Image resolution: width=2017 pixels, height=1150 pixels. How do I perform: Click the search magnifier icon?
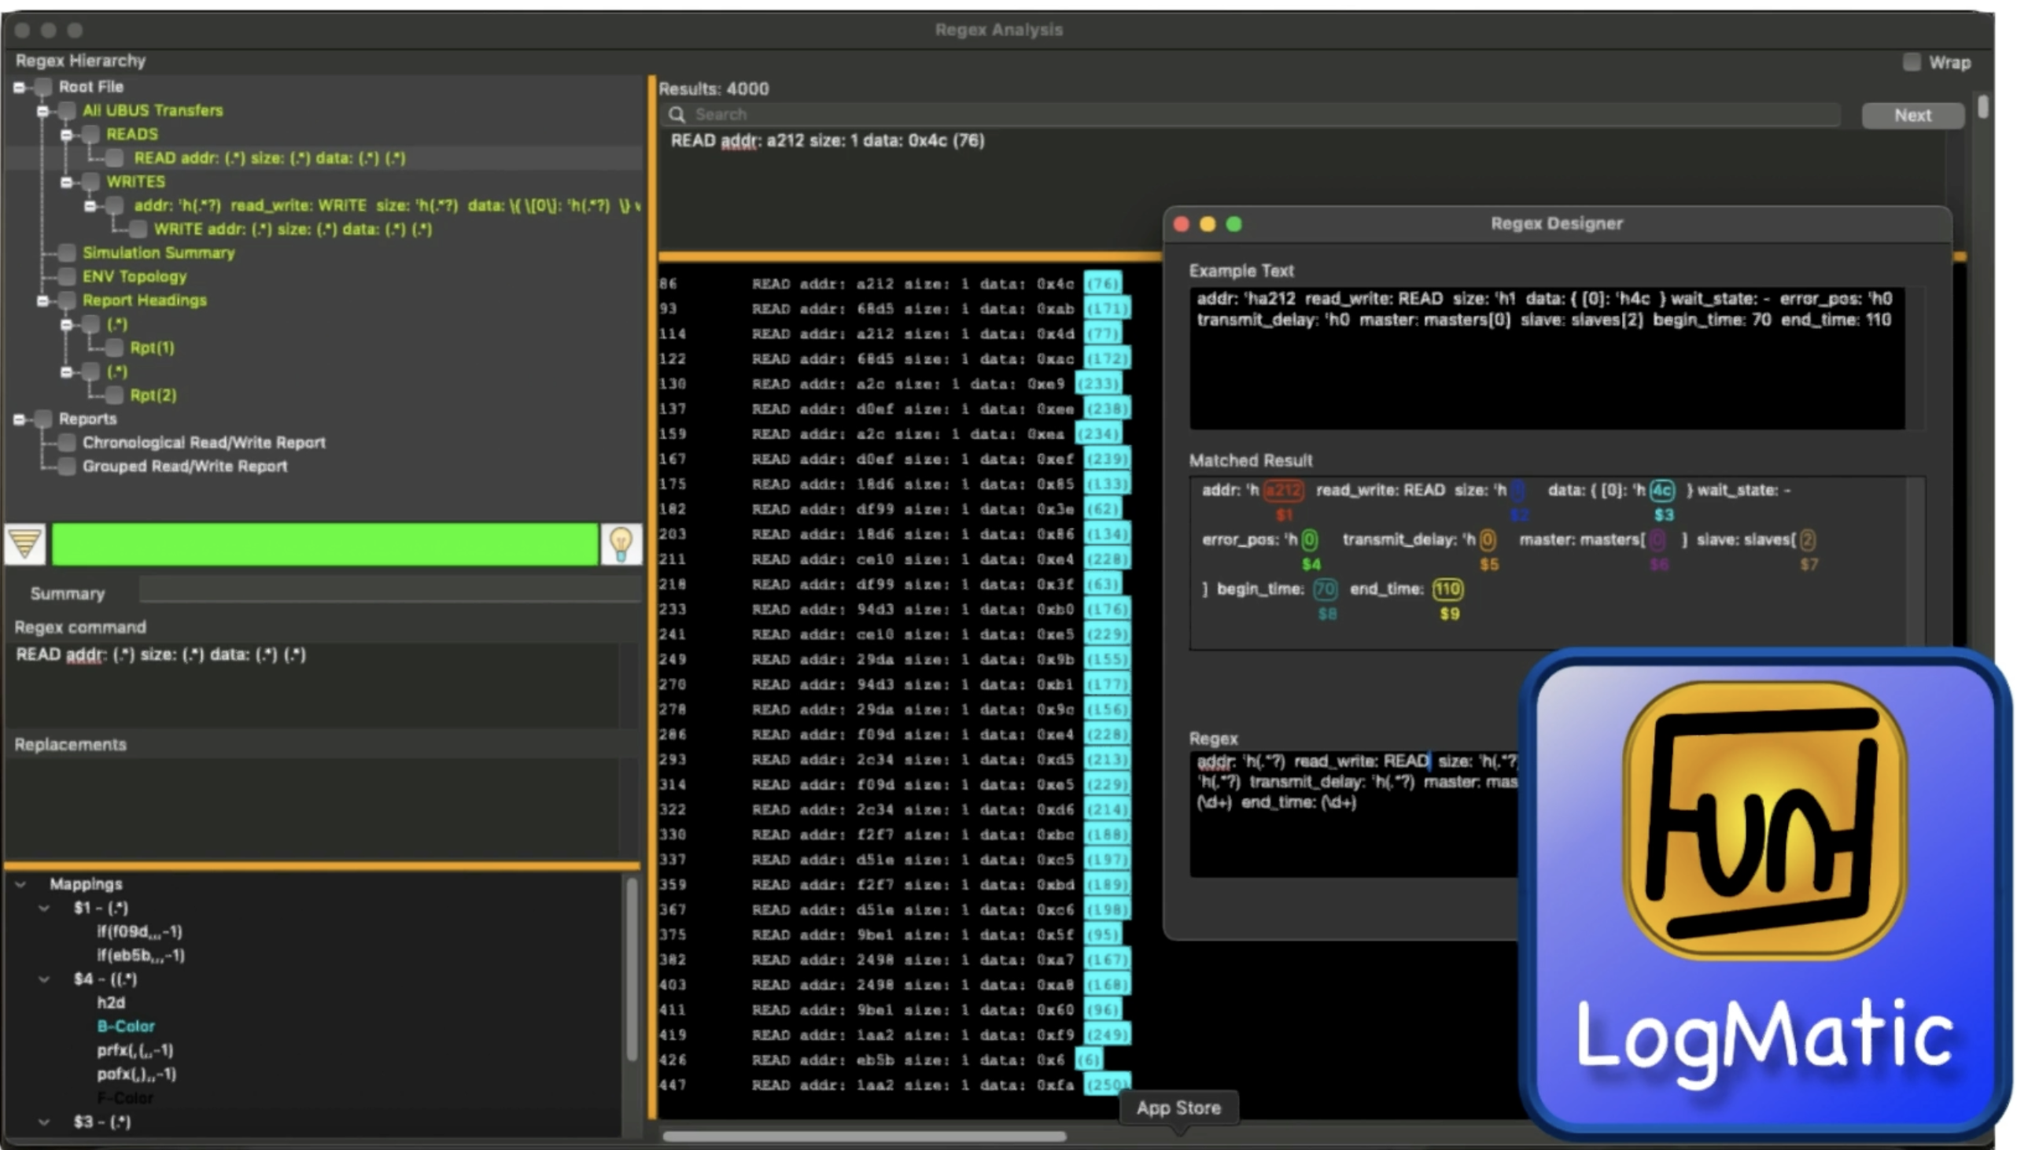[x=677, y=115]
